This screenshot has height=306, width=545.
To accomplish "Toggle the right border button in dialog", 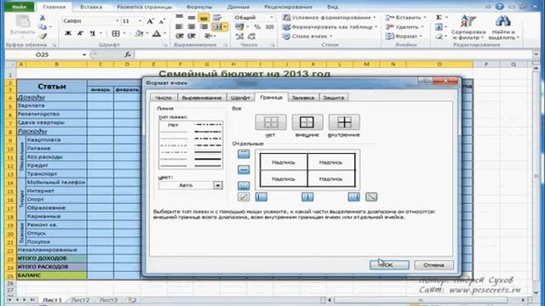I will point(353,197).
